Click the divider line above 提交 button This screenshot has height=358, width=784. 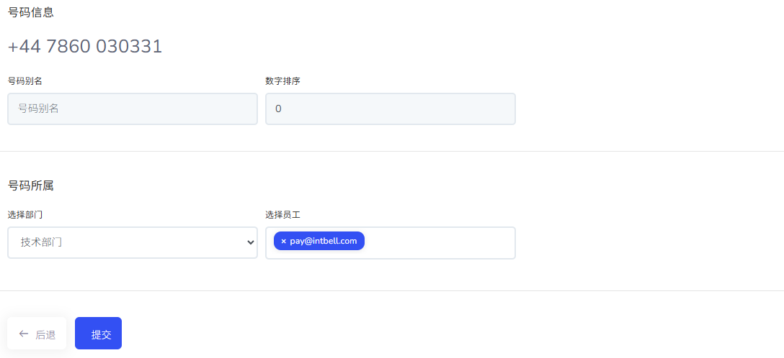point(392,290)
